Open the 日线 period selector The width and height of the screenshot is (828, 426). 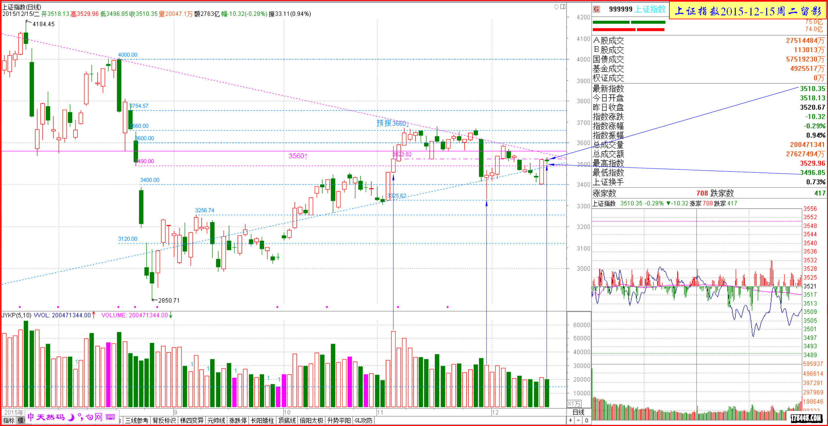(x=579, y=412)
